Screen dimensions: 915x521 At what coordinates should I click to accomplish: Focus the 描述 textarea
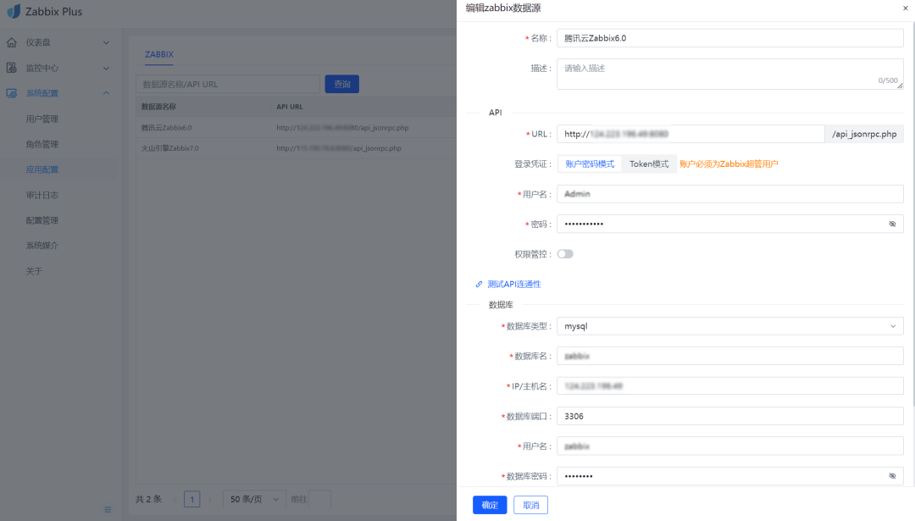tap(730, 74)
